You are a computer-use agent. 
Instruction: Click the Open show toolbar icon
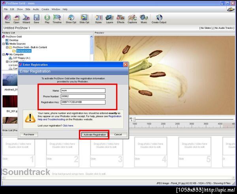[x=16, y=19]
